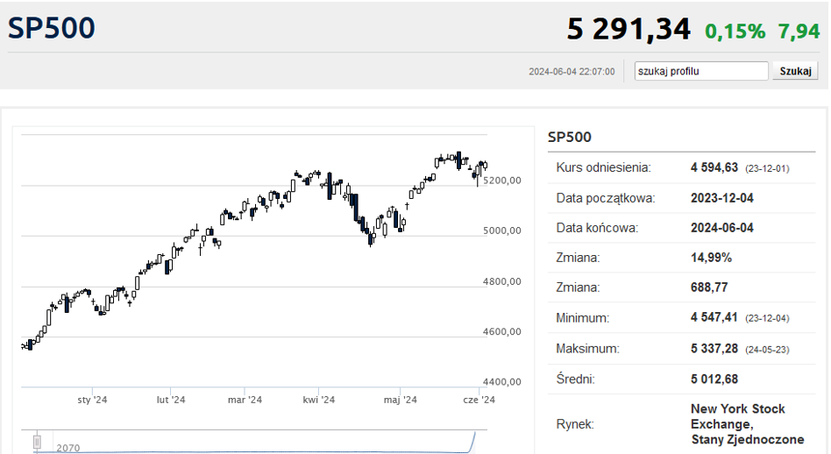Click the 5200,00 y-axis label
This screenshot has height=454, width=831.
click(x=502, y=181)
